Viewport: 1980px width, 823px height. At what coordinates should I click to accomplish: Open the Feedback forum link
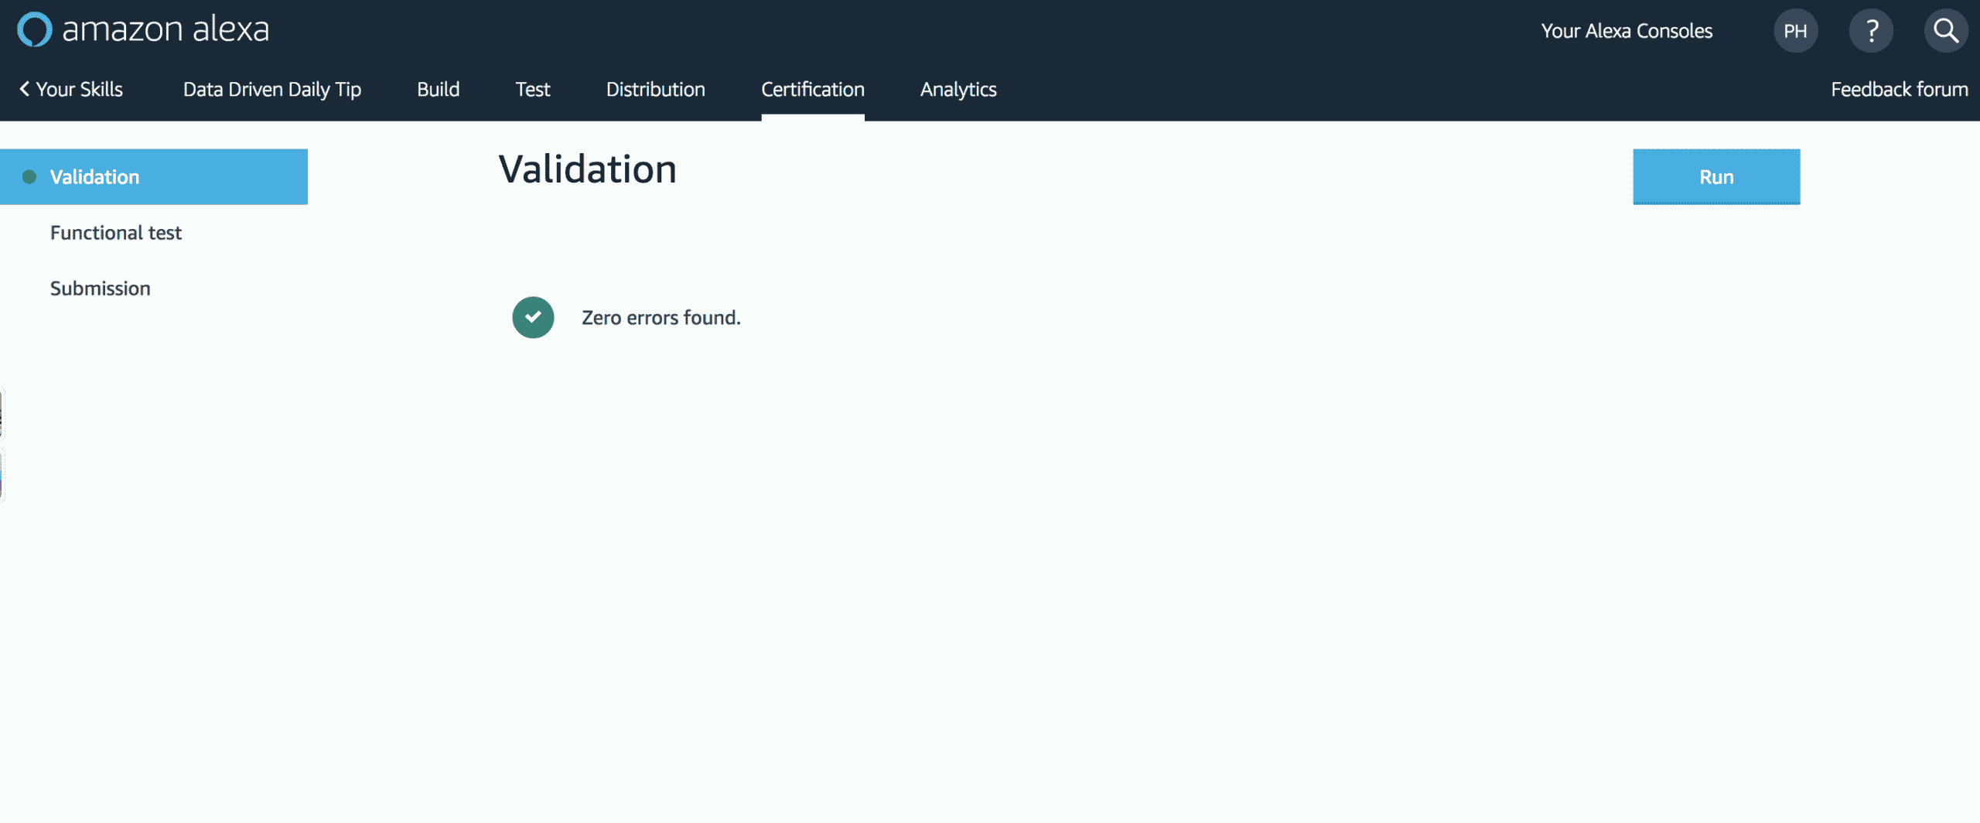click(x=1899, y=90)
